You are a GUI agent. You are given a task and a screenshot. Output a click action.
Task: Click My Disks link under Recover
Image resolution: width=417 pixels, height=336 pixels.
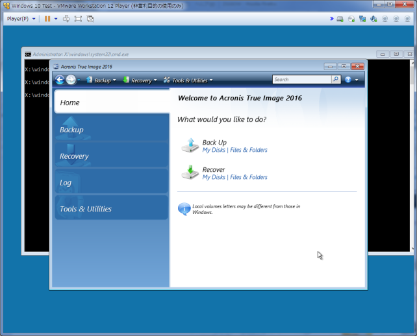click(214, 177)
